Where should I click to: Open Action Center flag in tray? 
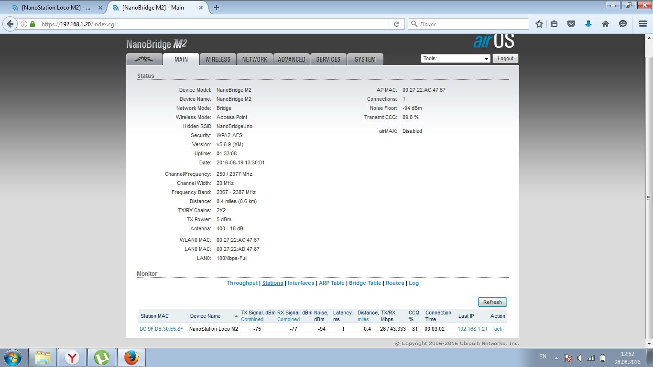[x=567, y=358]
